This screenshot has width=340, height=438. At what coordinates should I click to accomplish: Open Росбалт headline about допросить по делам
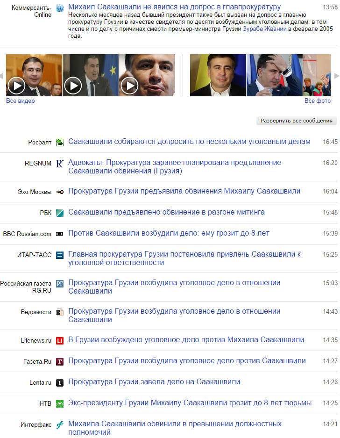(x=189, y=142)
